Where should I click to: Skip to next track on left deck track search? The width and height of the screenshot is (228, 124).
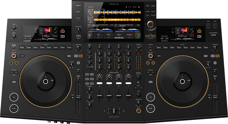pyautogui.click(x=30, y=38)
